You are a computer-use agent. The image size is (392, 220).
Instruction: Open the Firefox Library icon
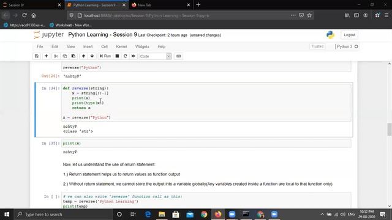pos(347,15)
